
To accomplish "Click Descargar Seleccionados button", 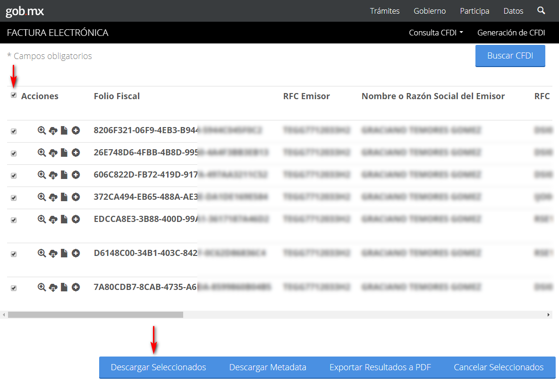I will click(x=158, y=367).
